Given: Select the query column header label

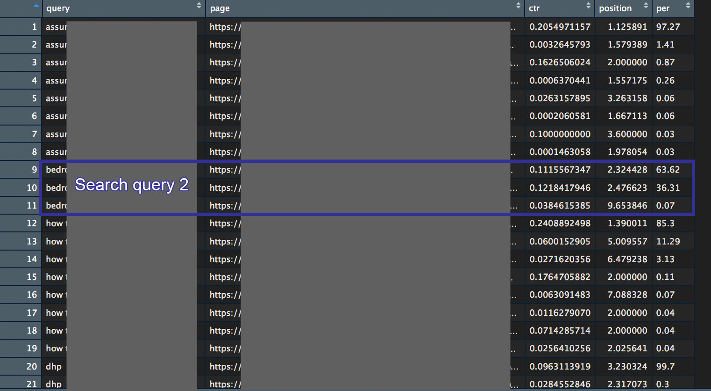Looking at the screenshot, I should 58,8.
